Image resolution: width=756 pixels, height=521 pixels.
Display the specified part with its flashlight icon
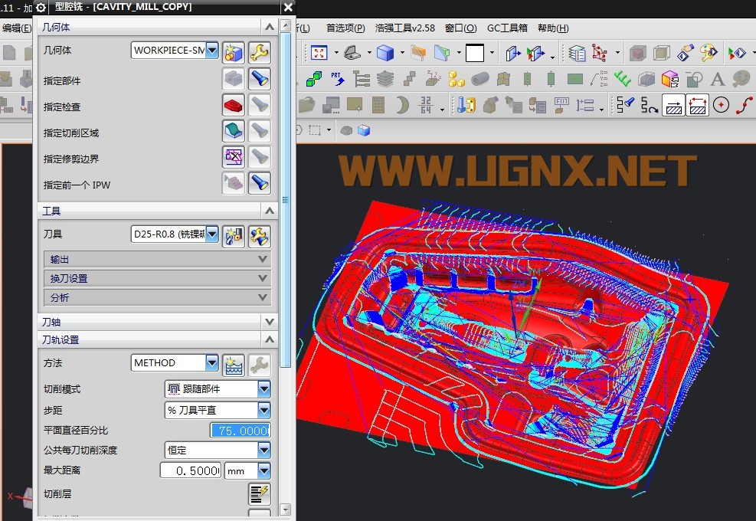[260, 79]
